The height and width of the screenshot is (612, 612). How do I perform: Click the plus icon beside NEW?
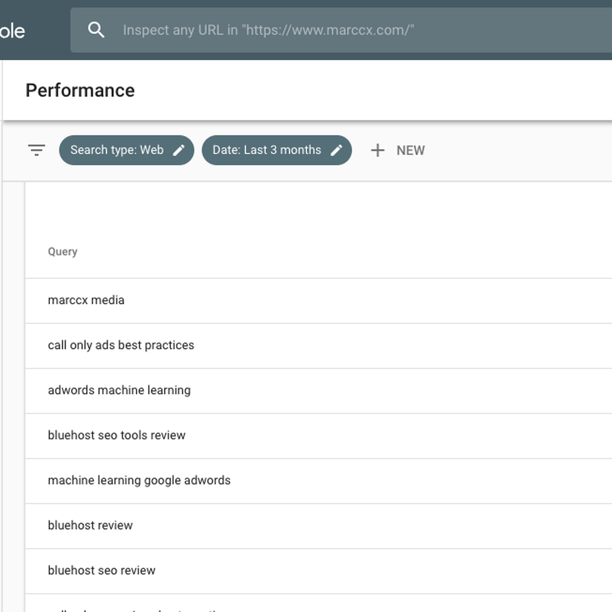(x=377, y=150)
